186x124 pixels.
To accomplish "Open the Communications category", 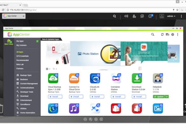I will pyautogui.click(x=25, y=88).
